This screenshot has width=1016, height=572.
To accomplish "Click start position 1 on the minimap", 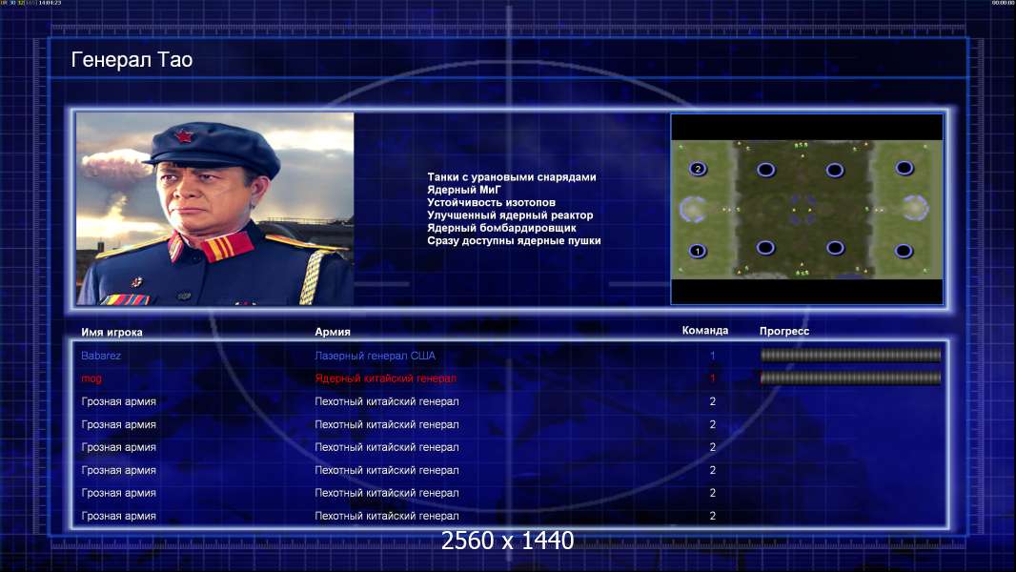I will [698, 251].
